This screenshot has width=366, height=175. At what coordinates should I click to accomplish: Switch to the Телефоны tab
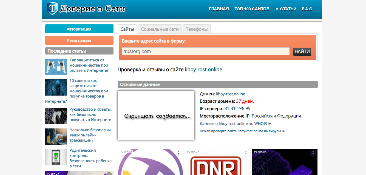197,29
